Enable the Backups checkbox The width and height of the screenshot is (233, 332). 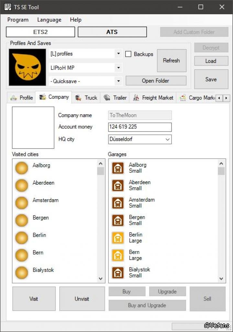[x=128, y=54]
